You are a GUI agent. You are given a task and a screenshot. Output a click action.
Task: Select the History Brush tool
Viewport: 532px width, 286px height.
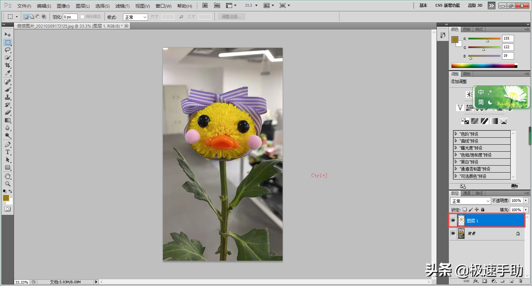(8, 105)
